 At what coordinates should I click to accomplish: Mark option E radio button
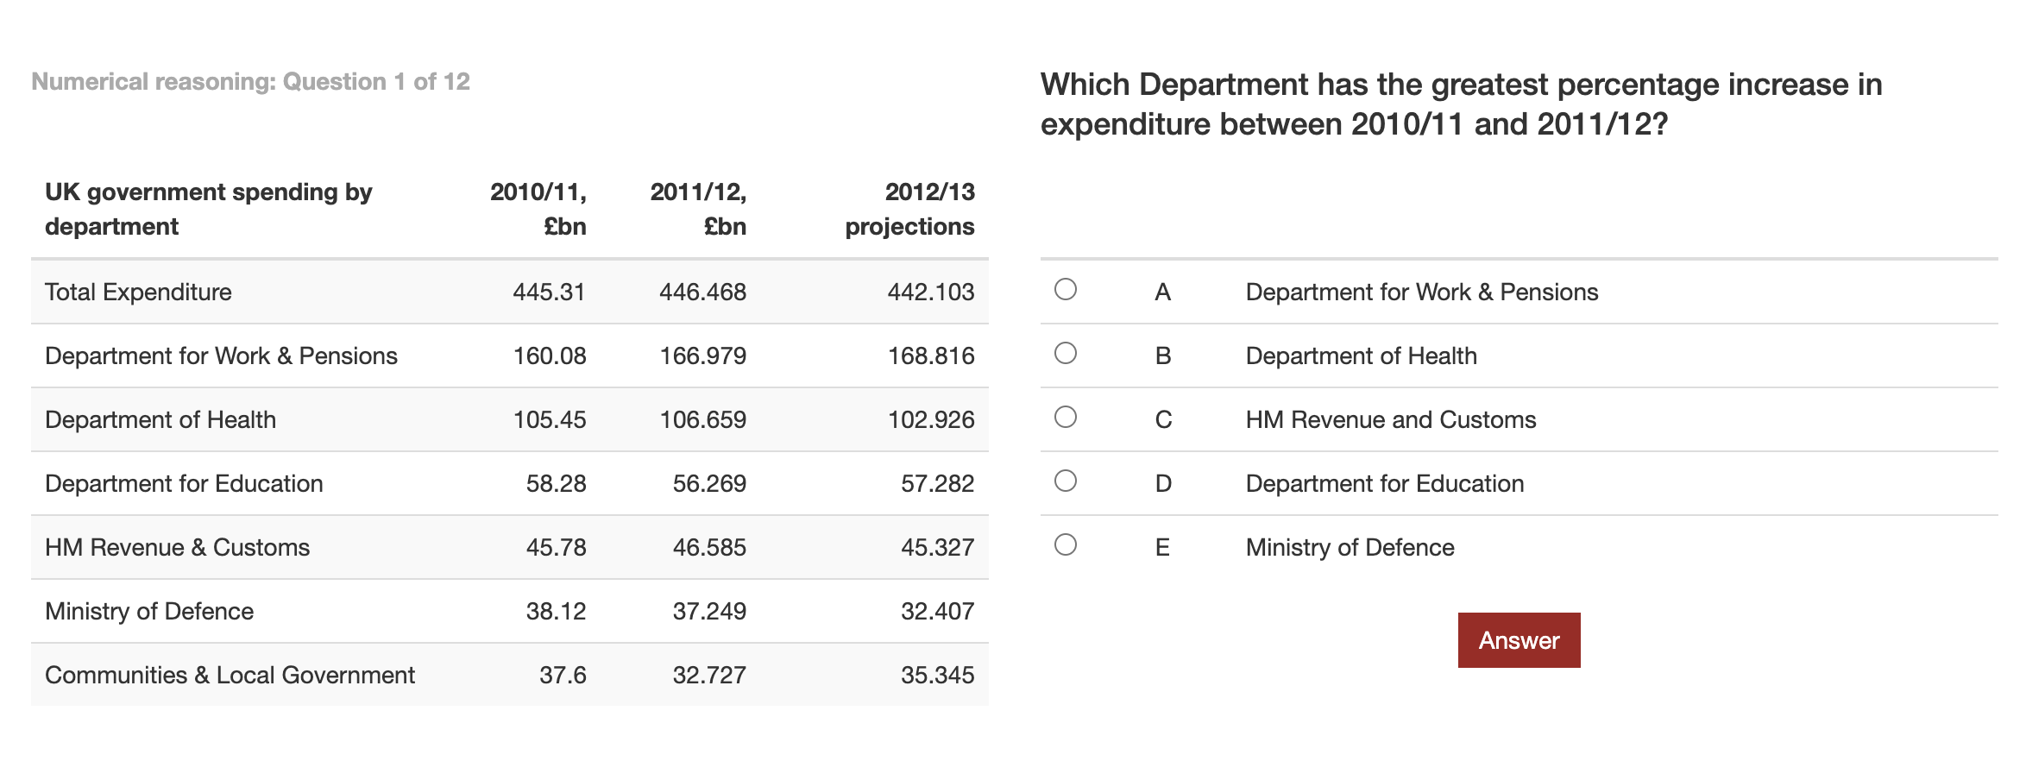tap(1066, 544)
